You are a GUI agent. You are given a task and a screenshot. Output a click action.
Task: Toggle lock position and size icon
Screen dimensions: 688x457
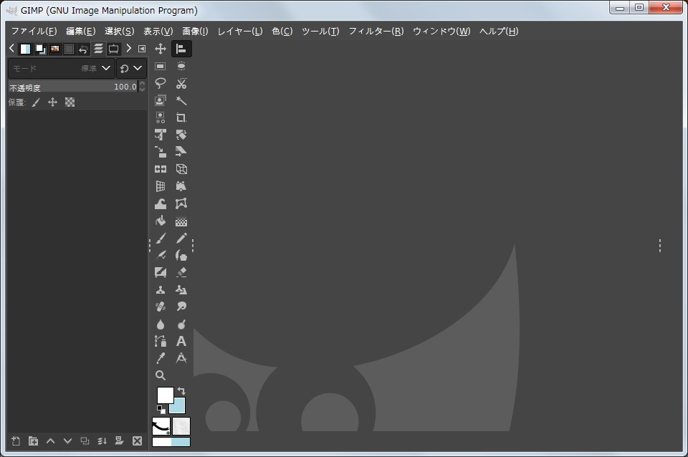tap(52, 102)
